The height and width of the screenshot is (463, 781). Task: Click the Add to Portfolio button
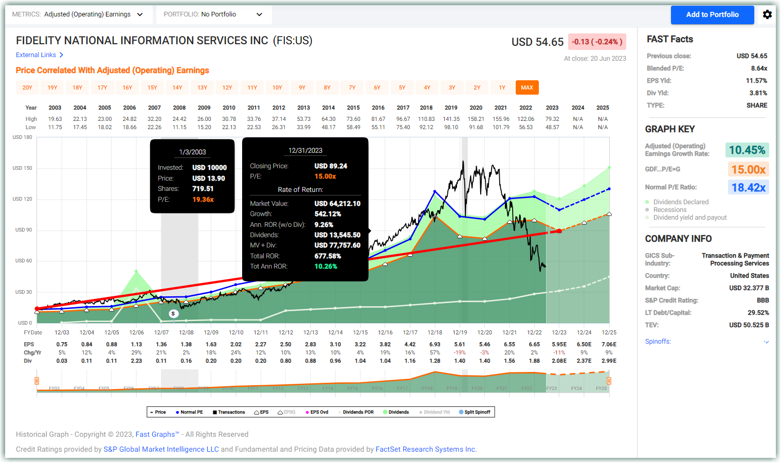[x=712, y=14]
